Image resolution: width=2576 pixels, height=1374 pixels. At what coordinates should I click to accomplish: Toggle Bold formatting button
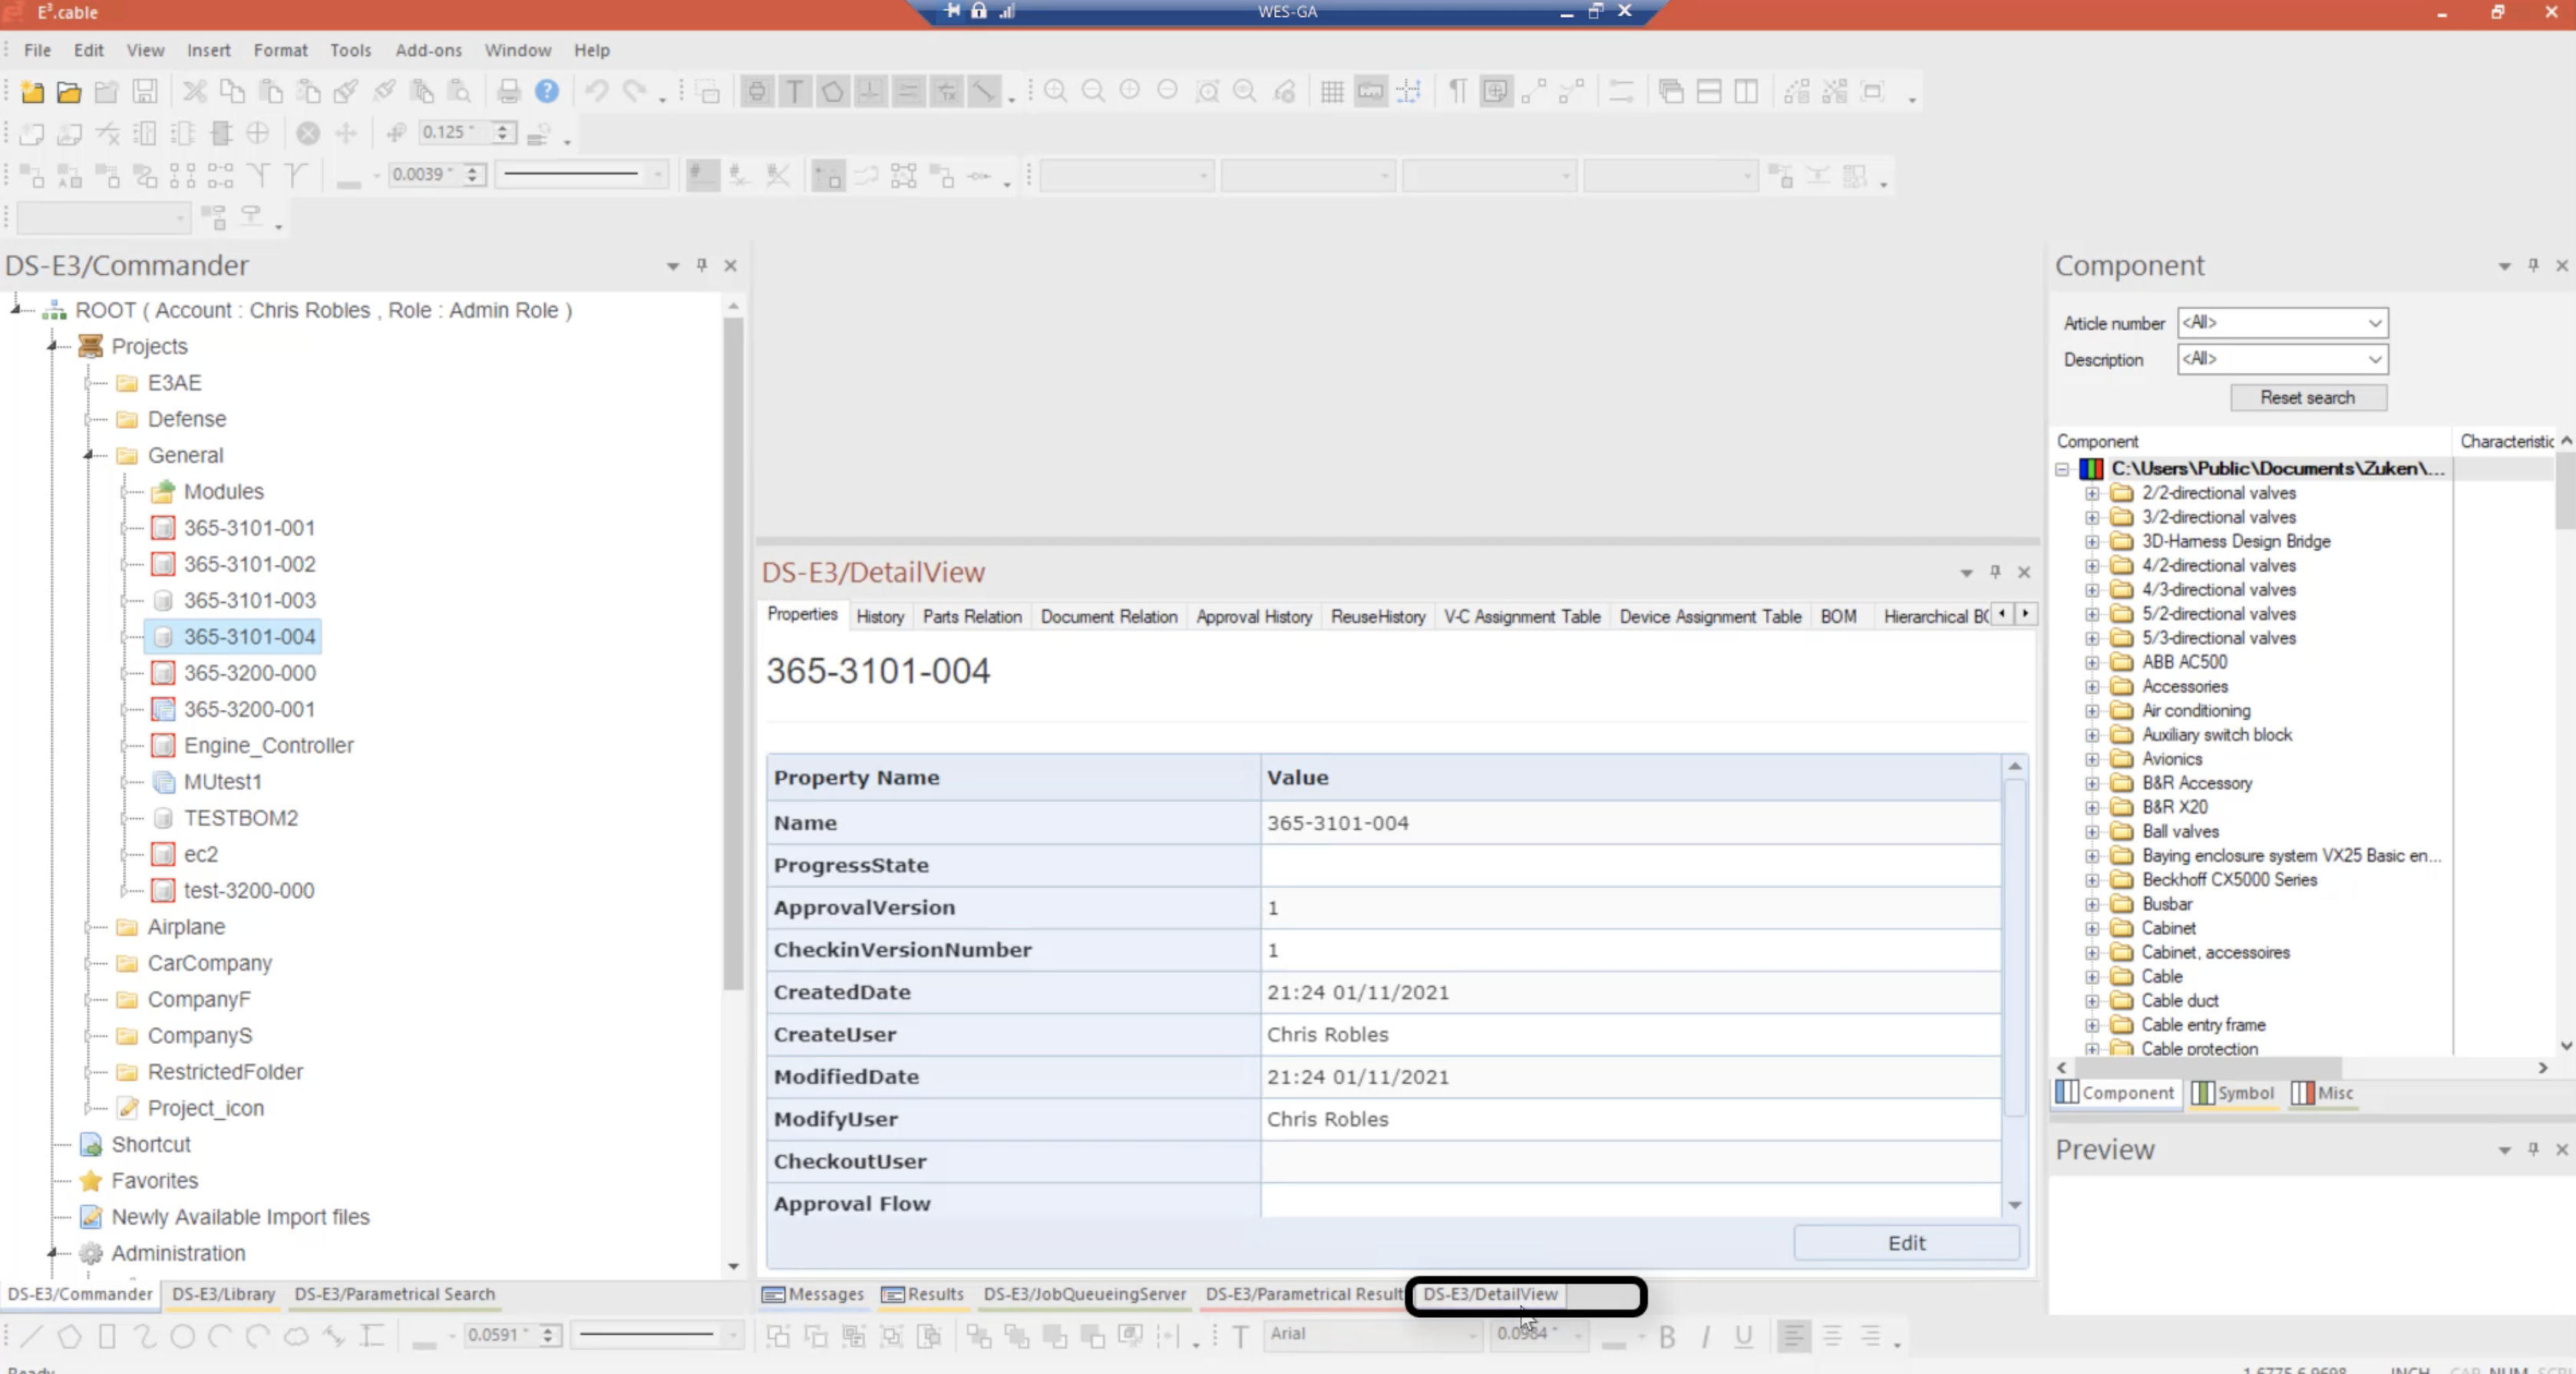pos(1667,1337)
